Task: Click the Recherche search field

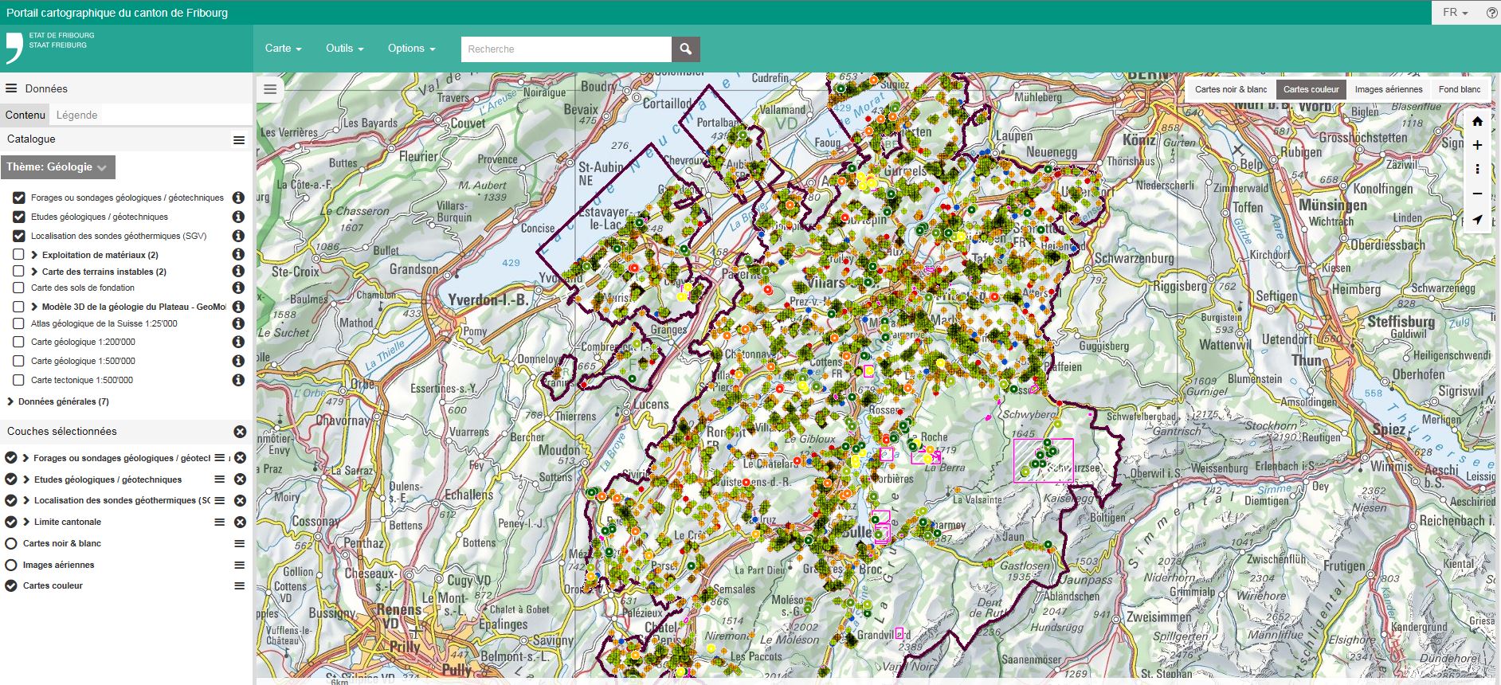Action: tap(566, 49)
